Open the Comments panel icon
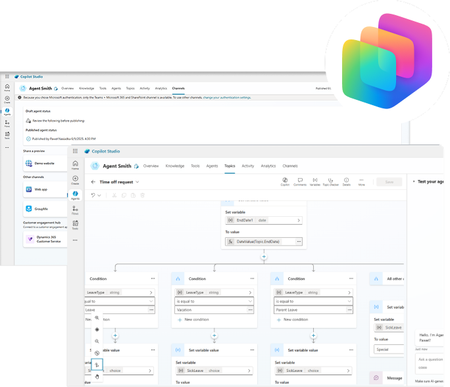 point(300,180)
